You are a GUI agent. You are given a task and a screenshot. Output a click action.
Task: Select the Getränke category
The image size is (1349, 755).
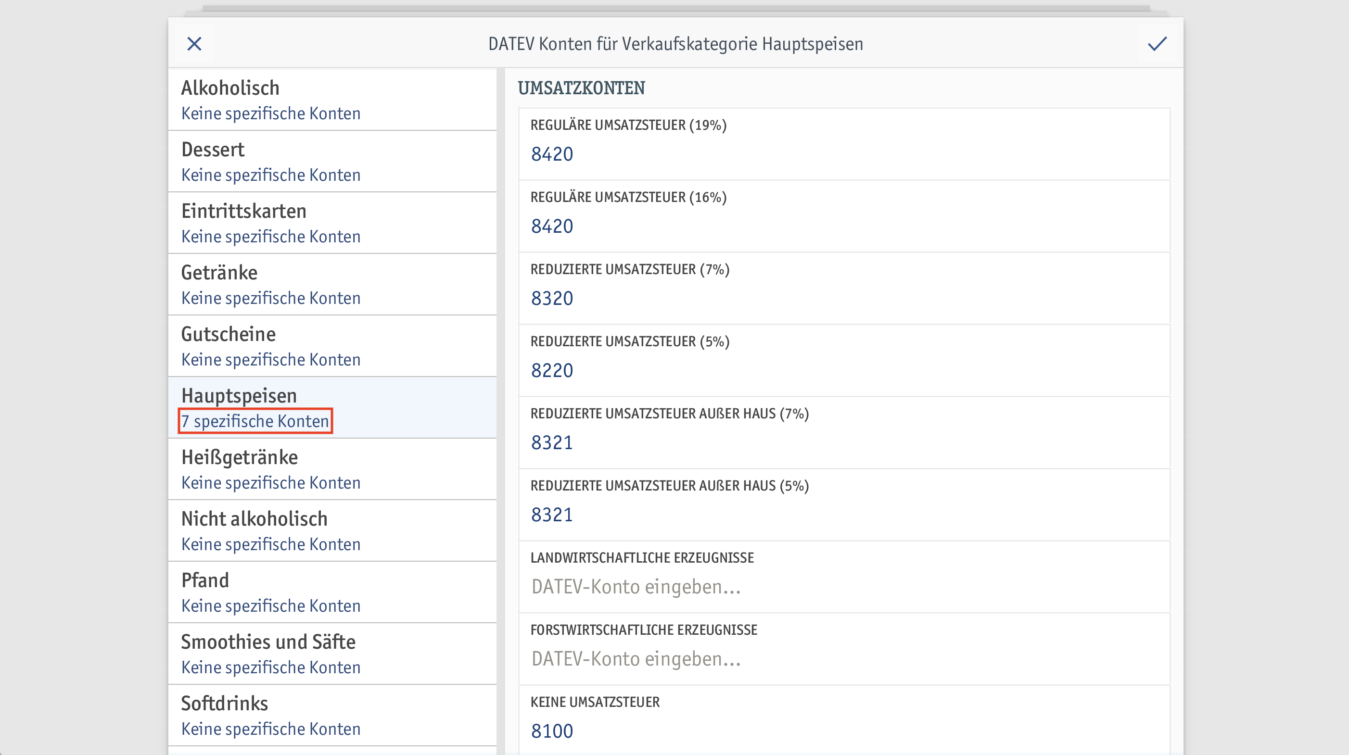pos(332,285)
